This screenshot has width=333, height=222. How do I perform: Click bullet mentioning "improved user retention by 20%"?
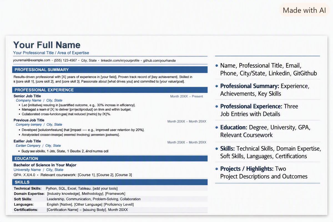83,130
